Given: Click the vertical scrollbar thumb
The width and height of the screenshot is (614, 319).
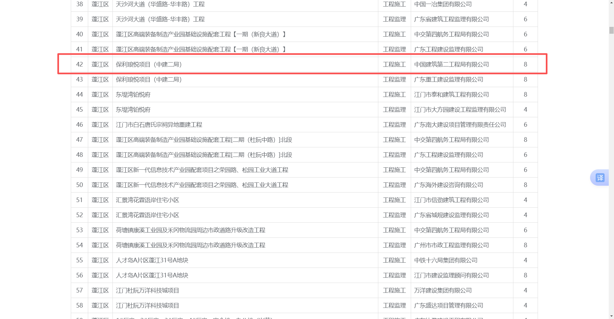Looking at the screenshot, I should (x=611, y=30).
